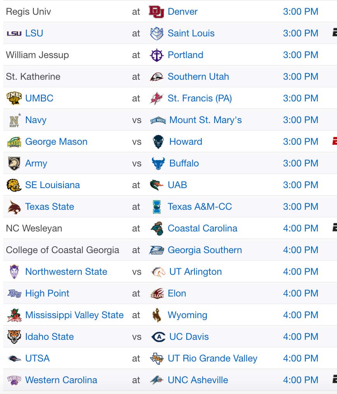Screen dimensions: 337x394
Task: Click the Saint Louis Billikens logo
Action: coord(156,33)
